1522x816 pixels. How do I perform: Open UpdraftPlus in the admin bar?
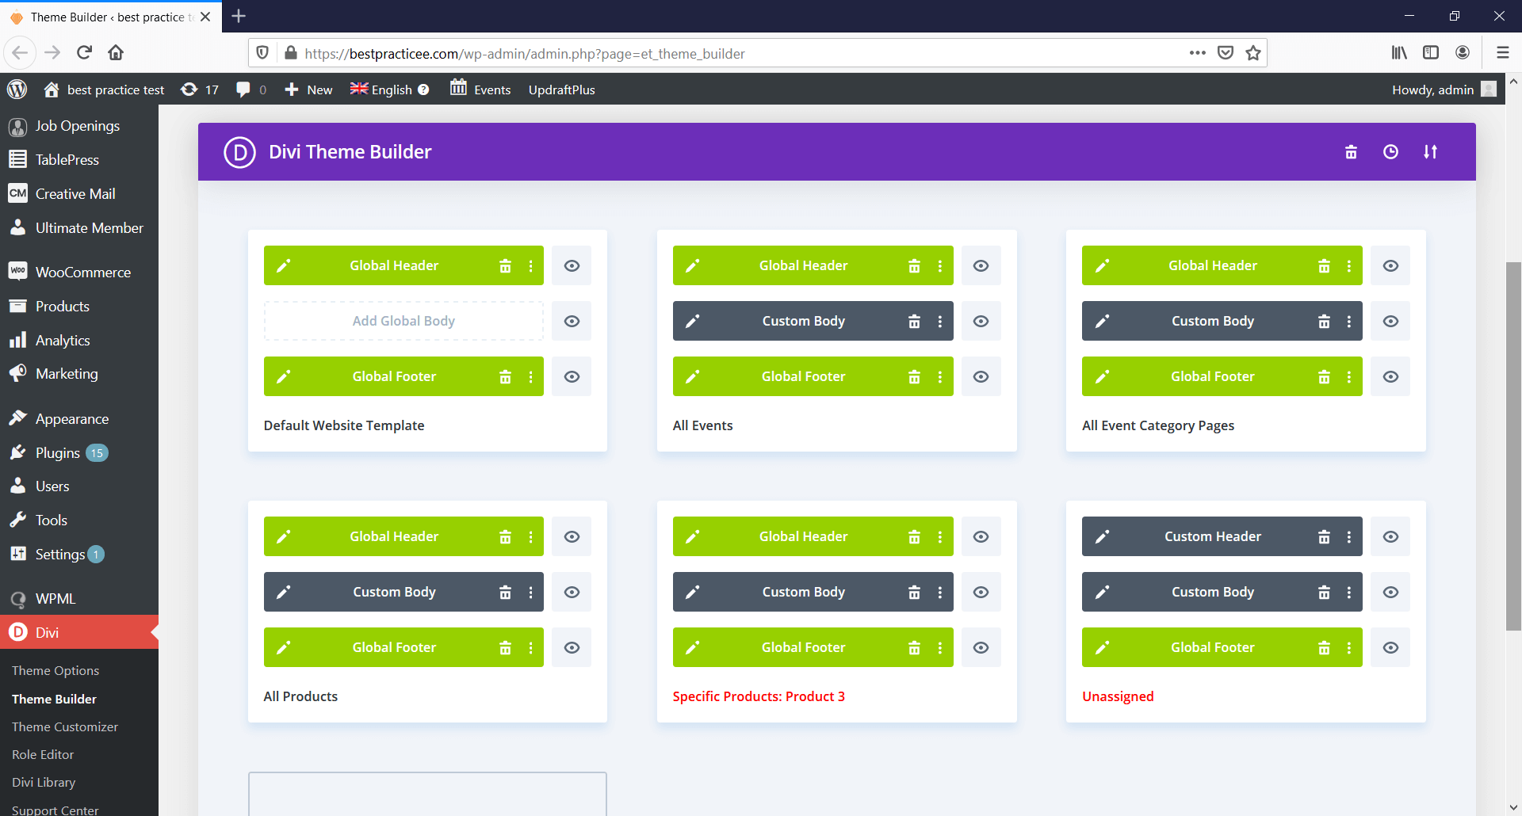(x=561, y=90)
